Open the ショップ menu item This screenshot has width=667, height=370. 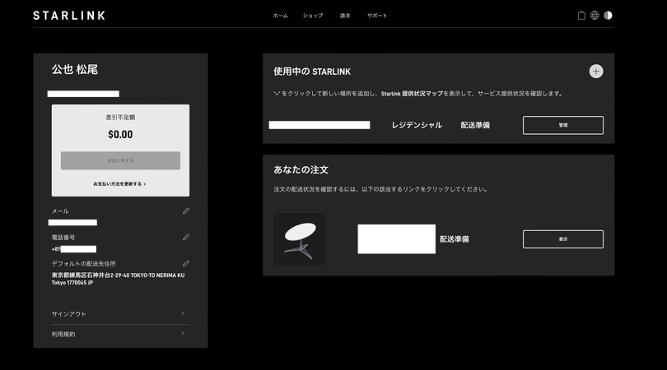click(313, 16)
